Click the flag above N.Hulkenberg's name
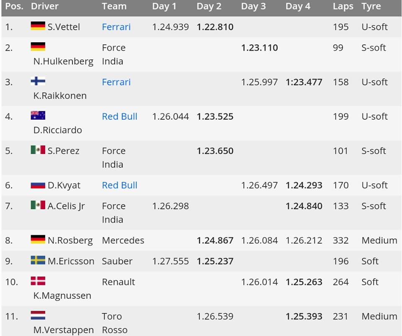This screenshot has height=336, width=402. [x=38, y=47]
